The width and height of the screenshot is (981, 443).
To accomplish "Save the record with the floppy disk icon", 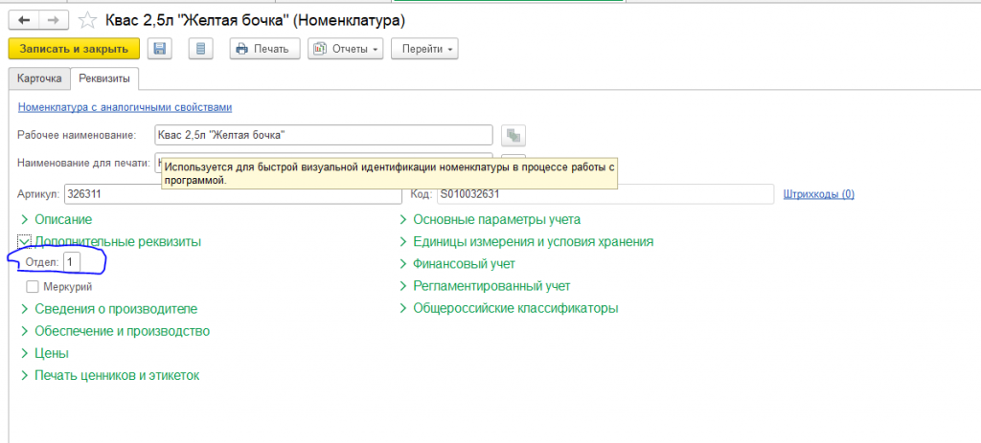I will pyautogui.click(x=160, y=49).
